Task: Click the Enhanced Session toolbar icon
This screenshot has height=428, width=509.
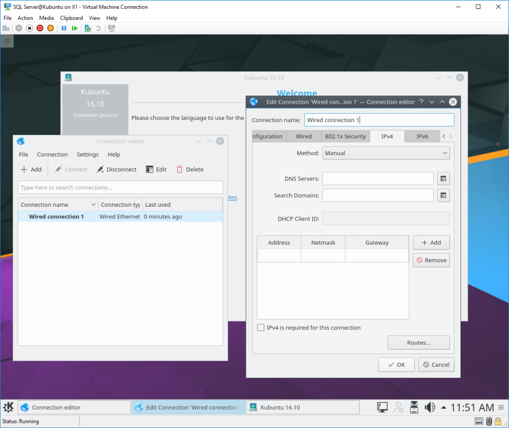Action: (x=112, y=28)
